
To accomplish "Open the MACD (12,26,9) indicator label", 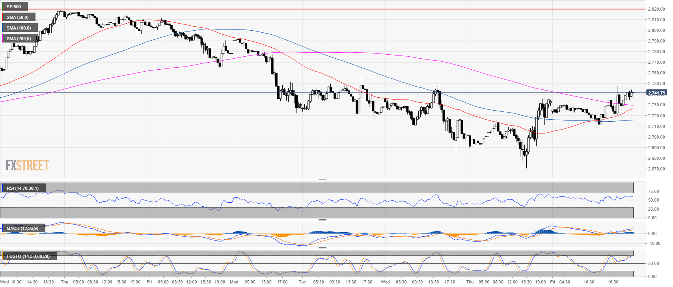I will (x=22, y=228).
